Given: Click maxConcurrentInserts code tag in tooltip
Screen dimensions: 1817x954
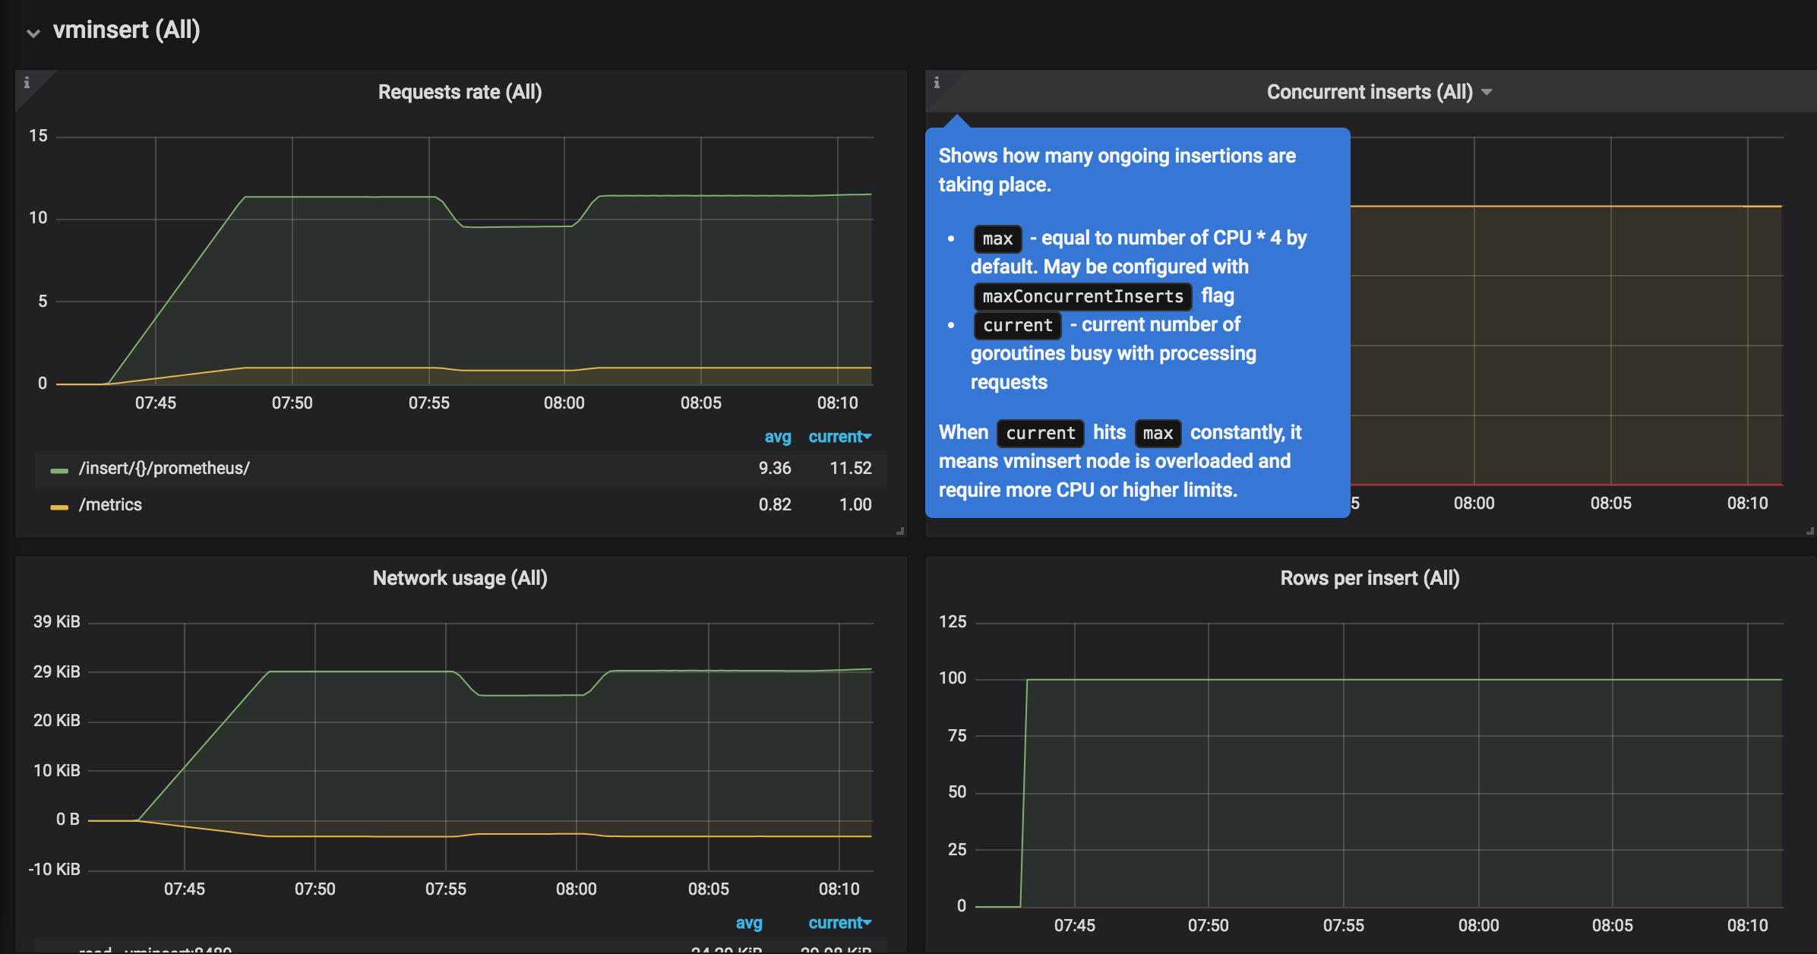Looking at the screenshot, I should [1082, 296].
